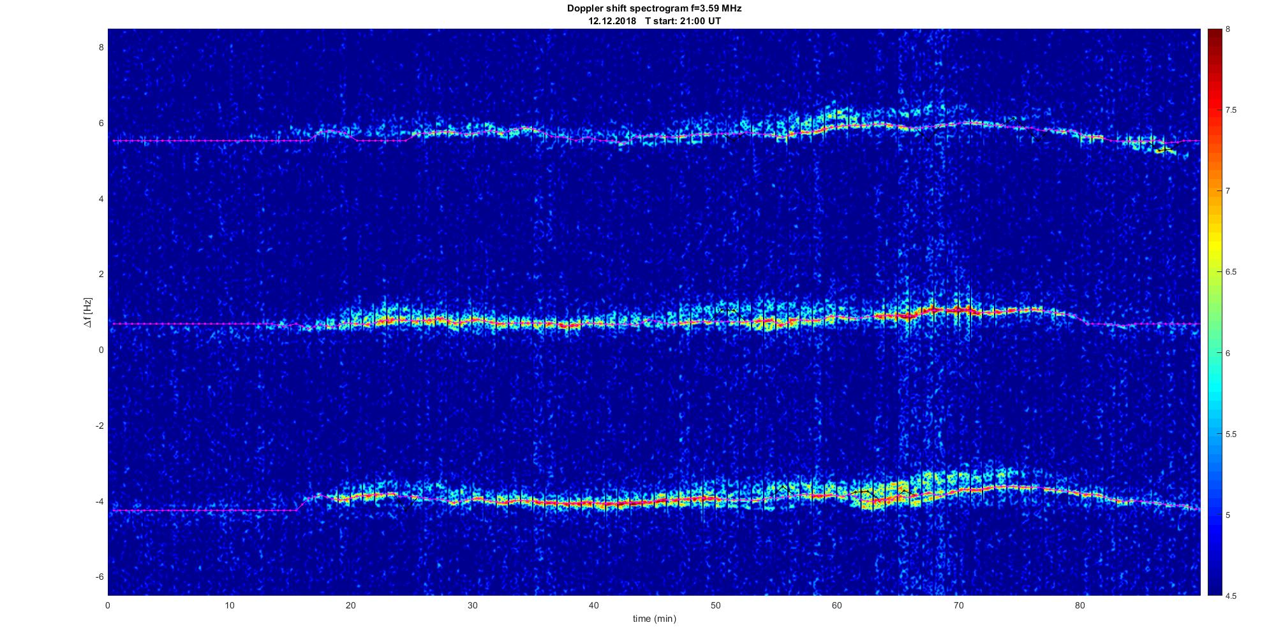Click y-axis tick label -6

click(x=100, y=577)
